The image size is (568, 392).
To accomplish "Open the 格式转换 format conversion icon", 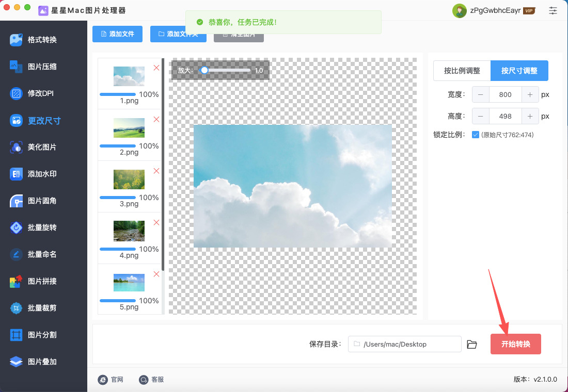I will (x=17, y=40).
